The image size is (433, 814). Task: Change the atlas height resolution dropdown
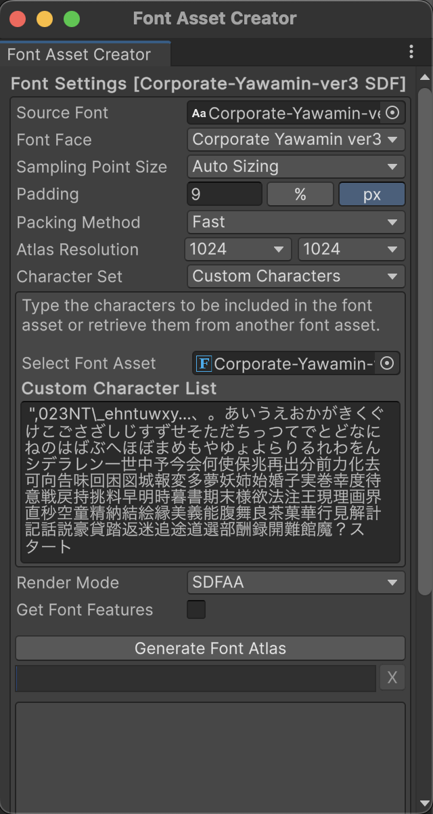[x=351, y=249]
